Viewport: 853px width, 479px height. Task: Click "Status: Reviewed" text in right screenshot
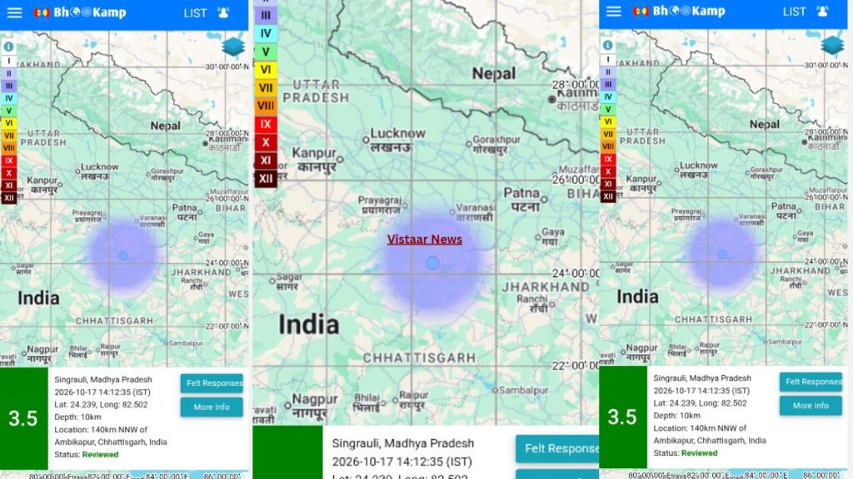click(x=686, y=453)
